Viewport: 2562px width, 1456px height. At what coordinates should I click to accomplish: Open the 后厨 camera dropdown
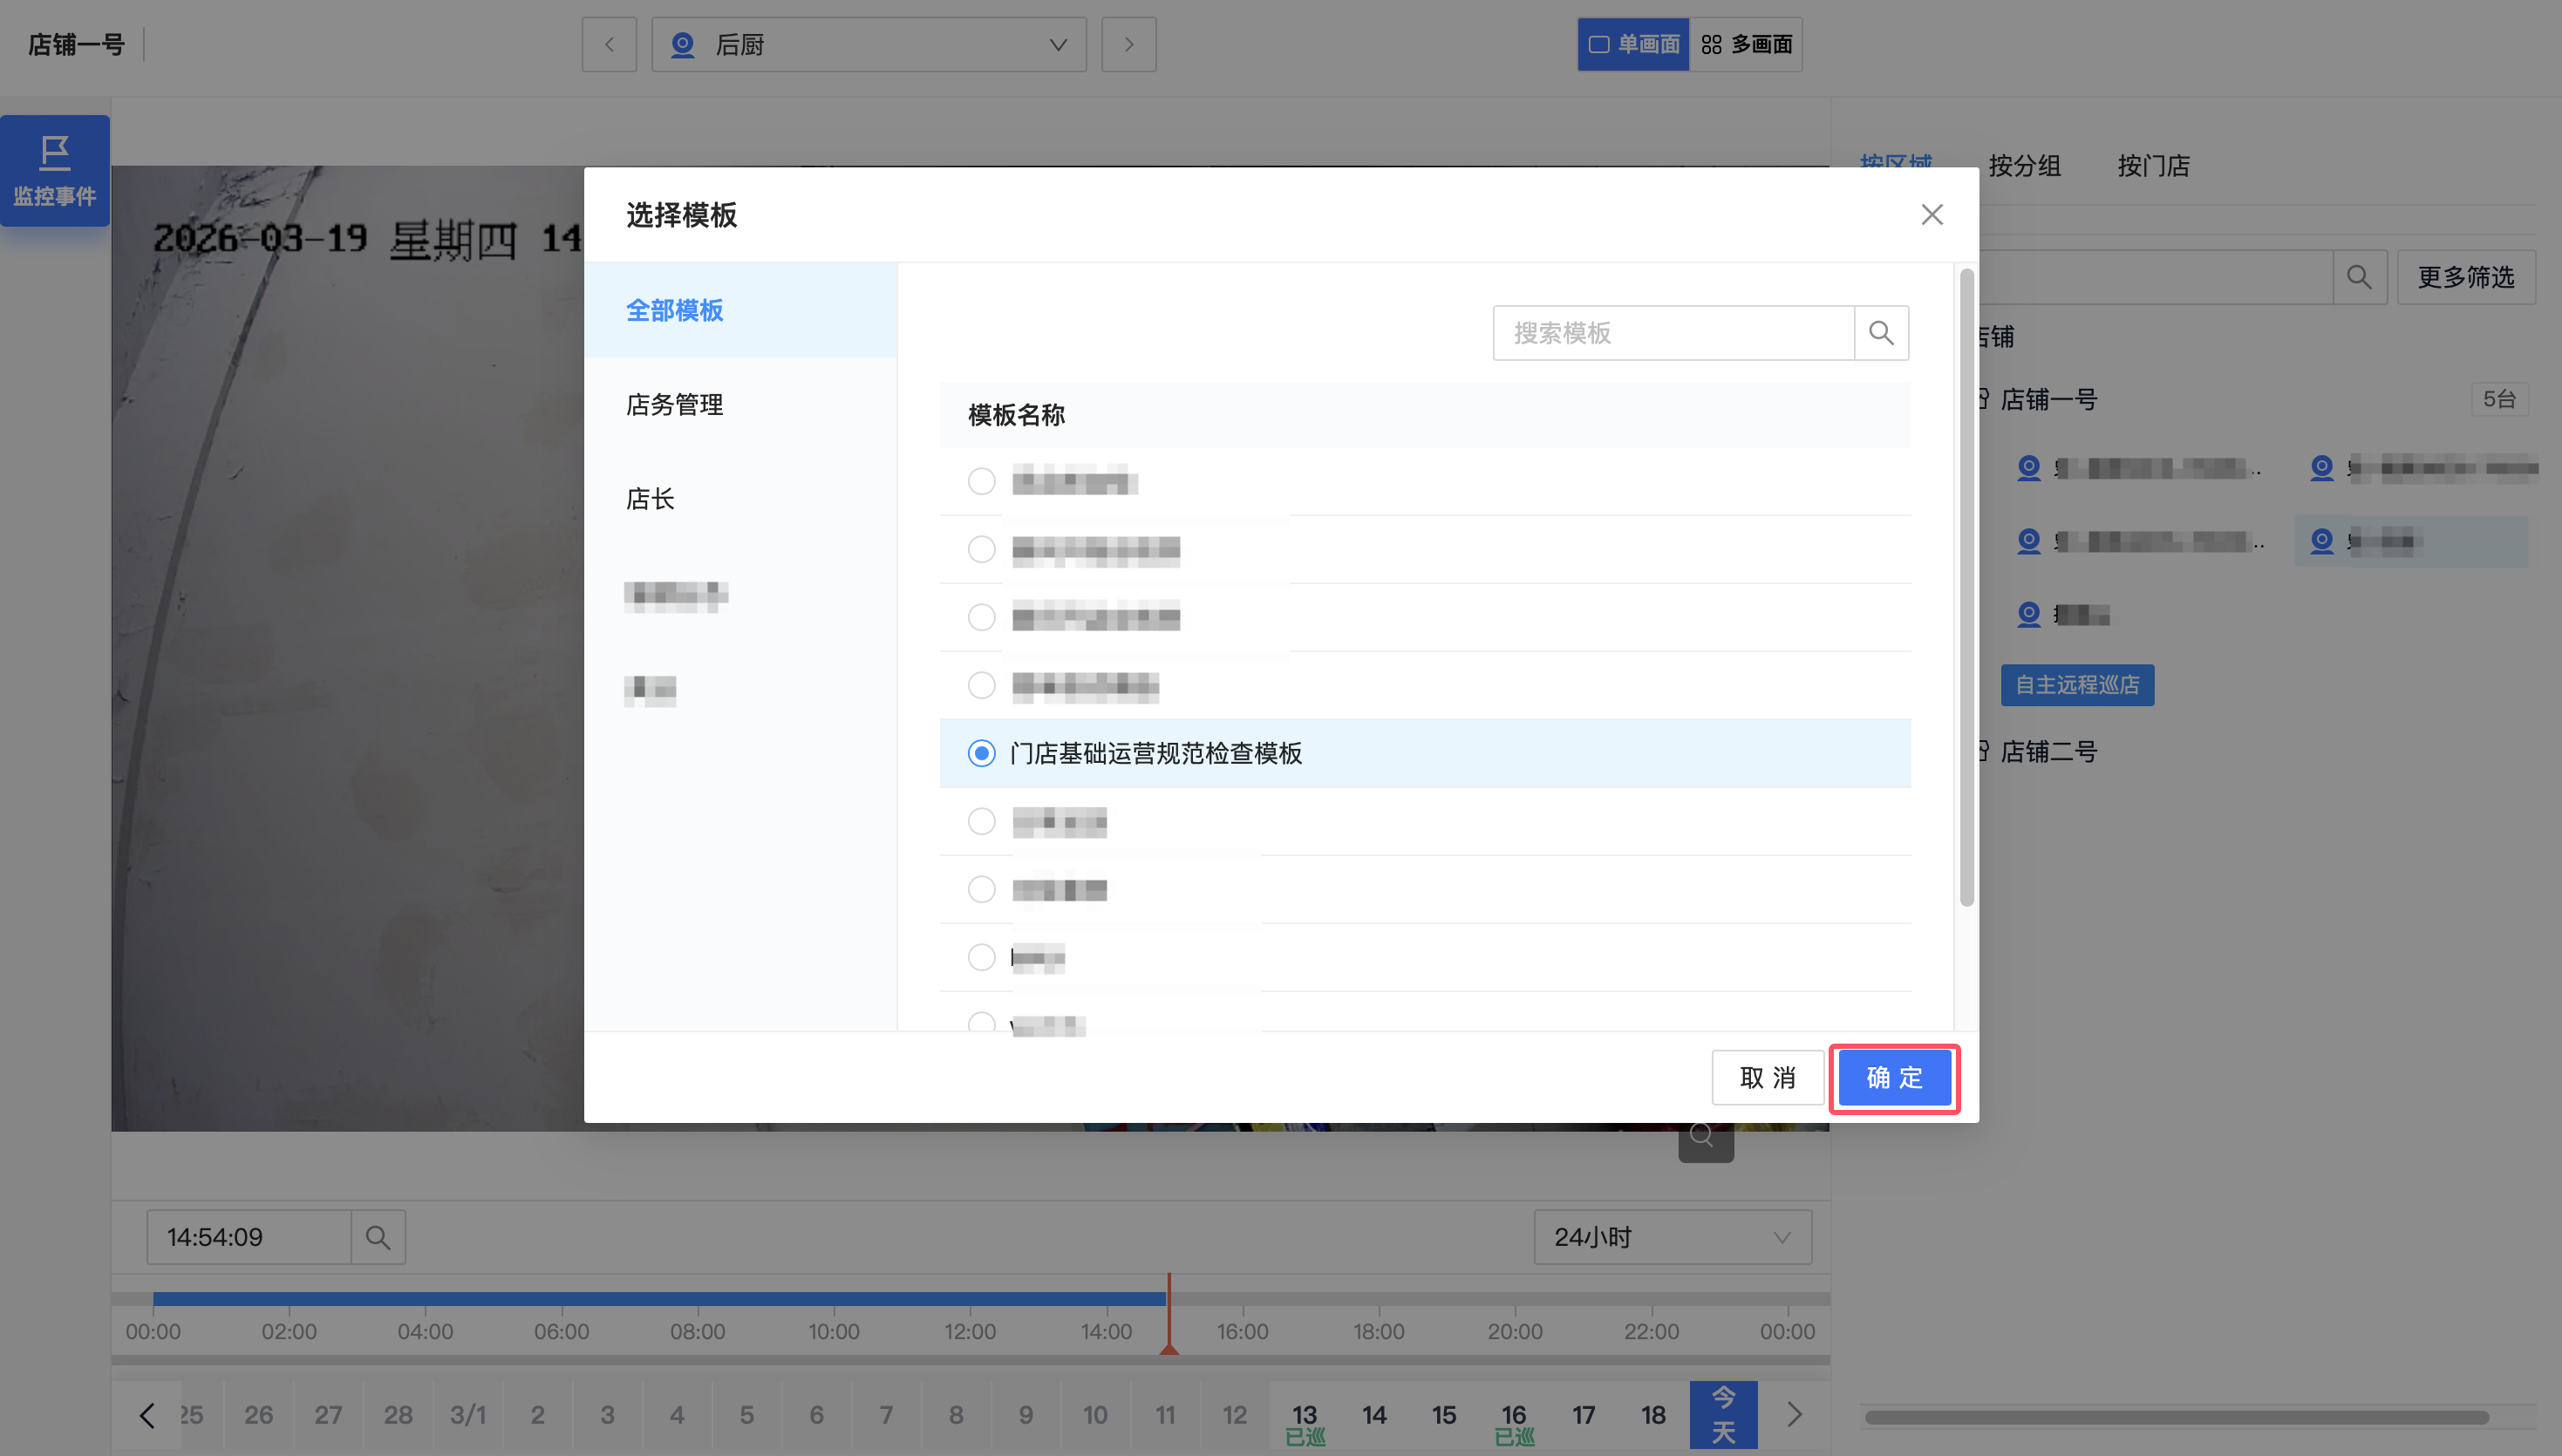point(868,45)
